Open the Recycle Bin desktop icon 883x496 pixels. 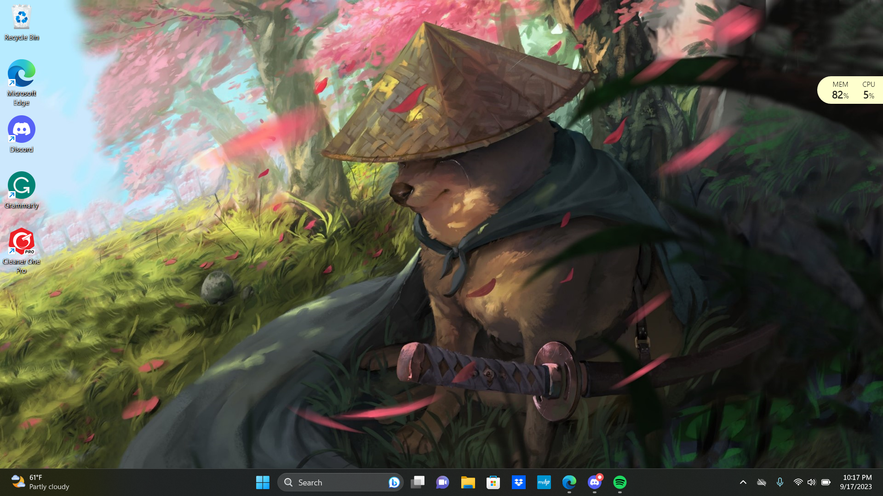[x=22, y=23]
